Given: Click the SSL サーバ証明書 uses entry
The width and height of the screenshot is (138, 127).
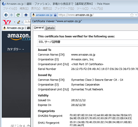Looking at the screenshot, I should [x=88, y=42].
